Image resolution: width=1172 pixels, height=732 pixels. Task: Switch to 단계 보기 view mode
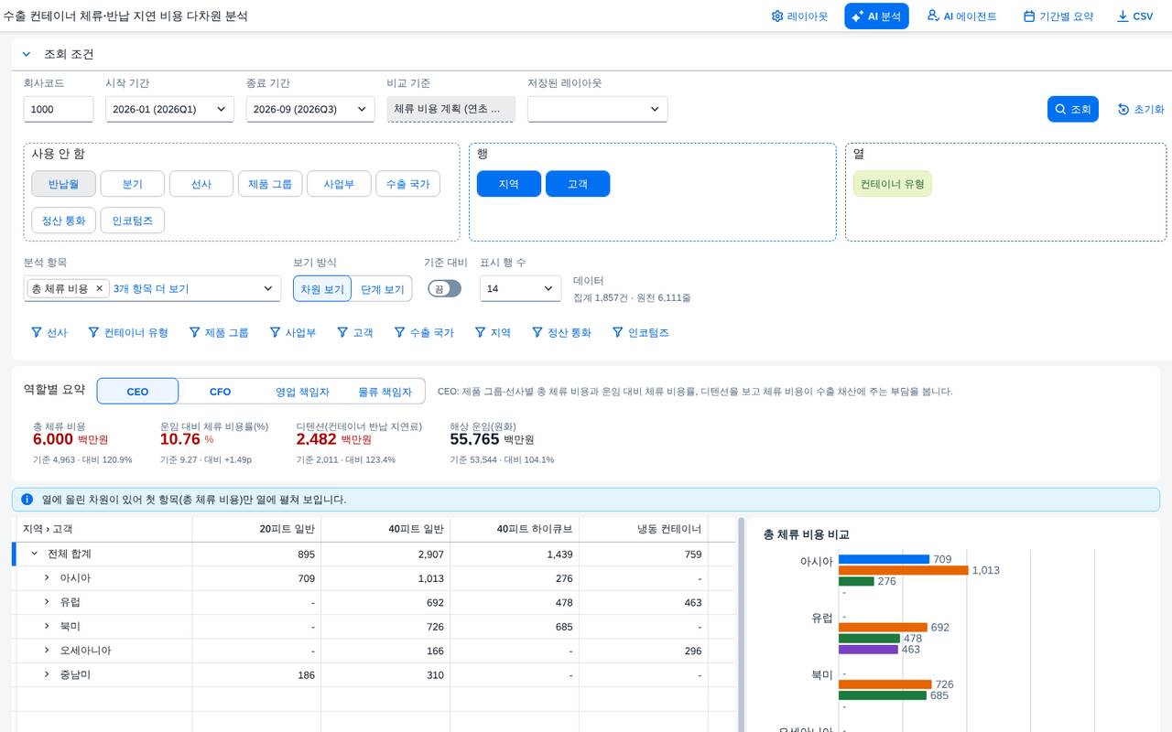pyautogui.click(x=382, y=288)
